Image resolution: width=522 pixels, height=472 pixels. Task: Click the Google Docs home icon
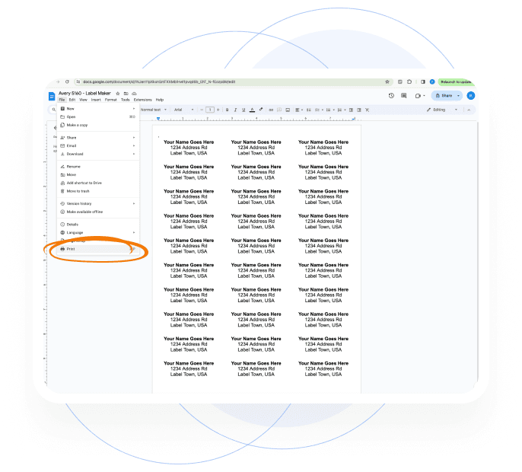pos(52,96)
